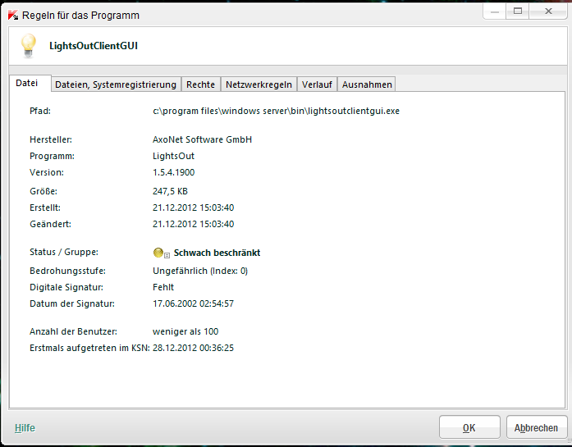Click the Anzahl der Benutzer: label
572x447 pixels.
pos(73,332)
